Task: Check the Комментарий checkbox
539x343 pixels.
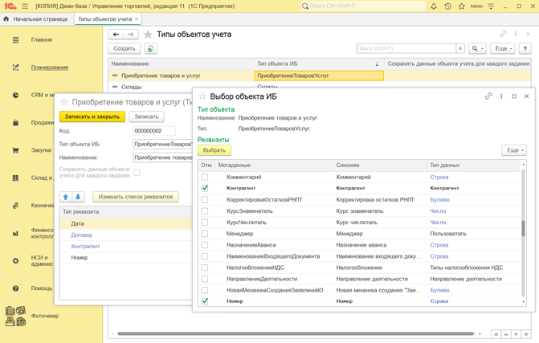Action: (205, 177)
